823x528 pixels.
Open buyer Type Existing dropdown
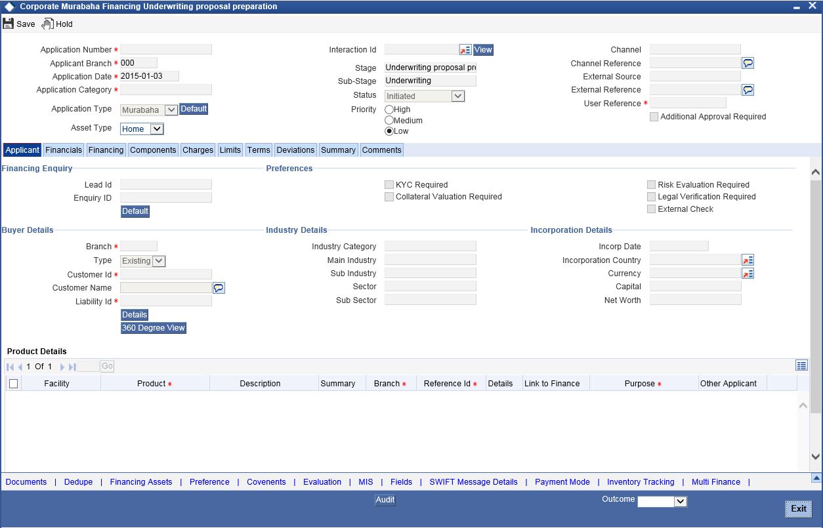(143, 261)
